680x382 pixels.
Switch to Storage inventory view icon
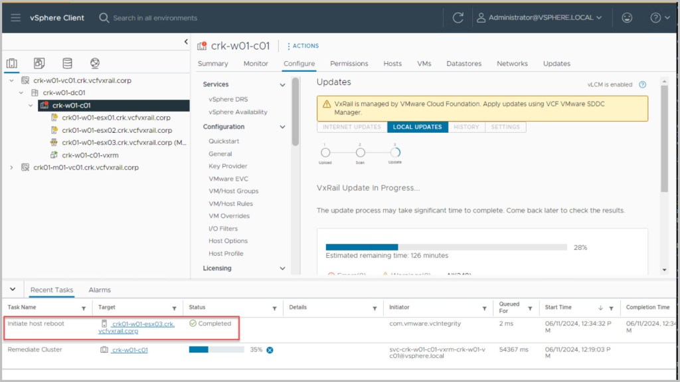click(67, 63)
